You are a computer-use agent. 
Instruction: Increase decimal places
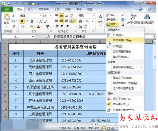tap(80, 26)
